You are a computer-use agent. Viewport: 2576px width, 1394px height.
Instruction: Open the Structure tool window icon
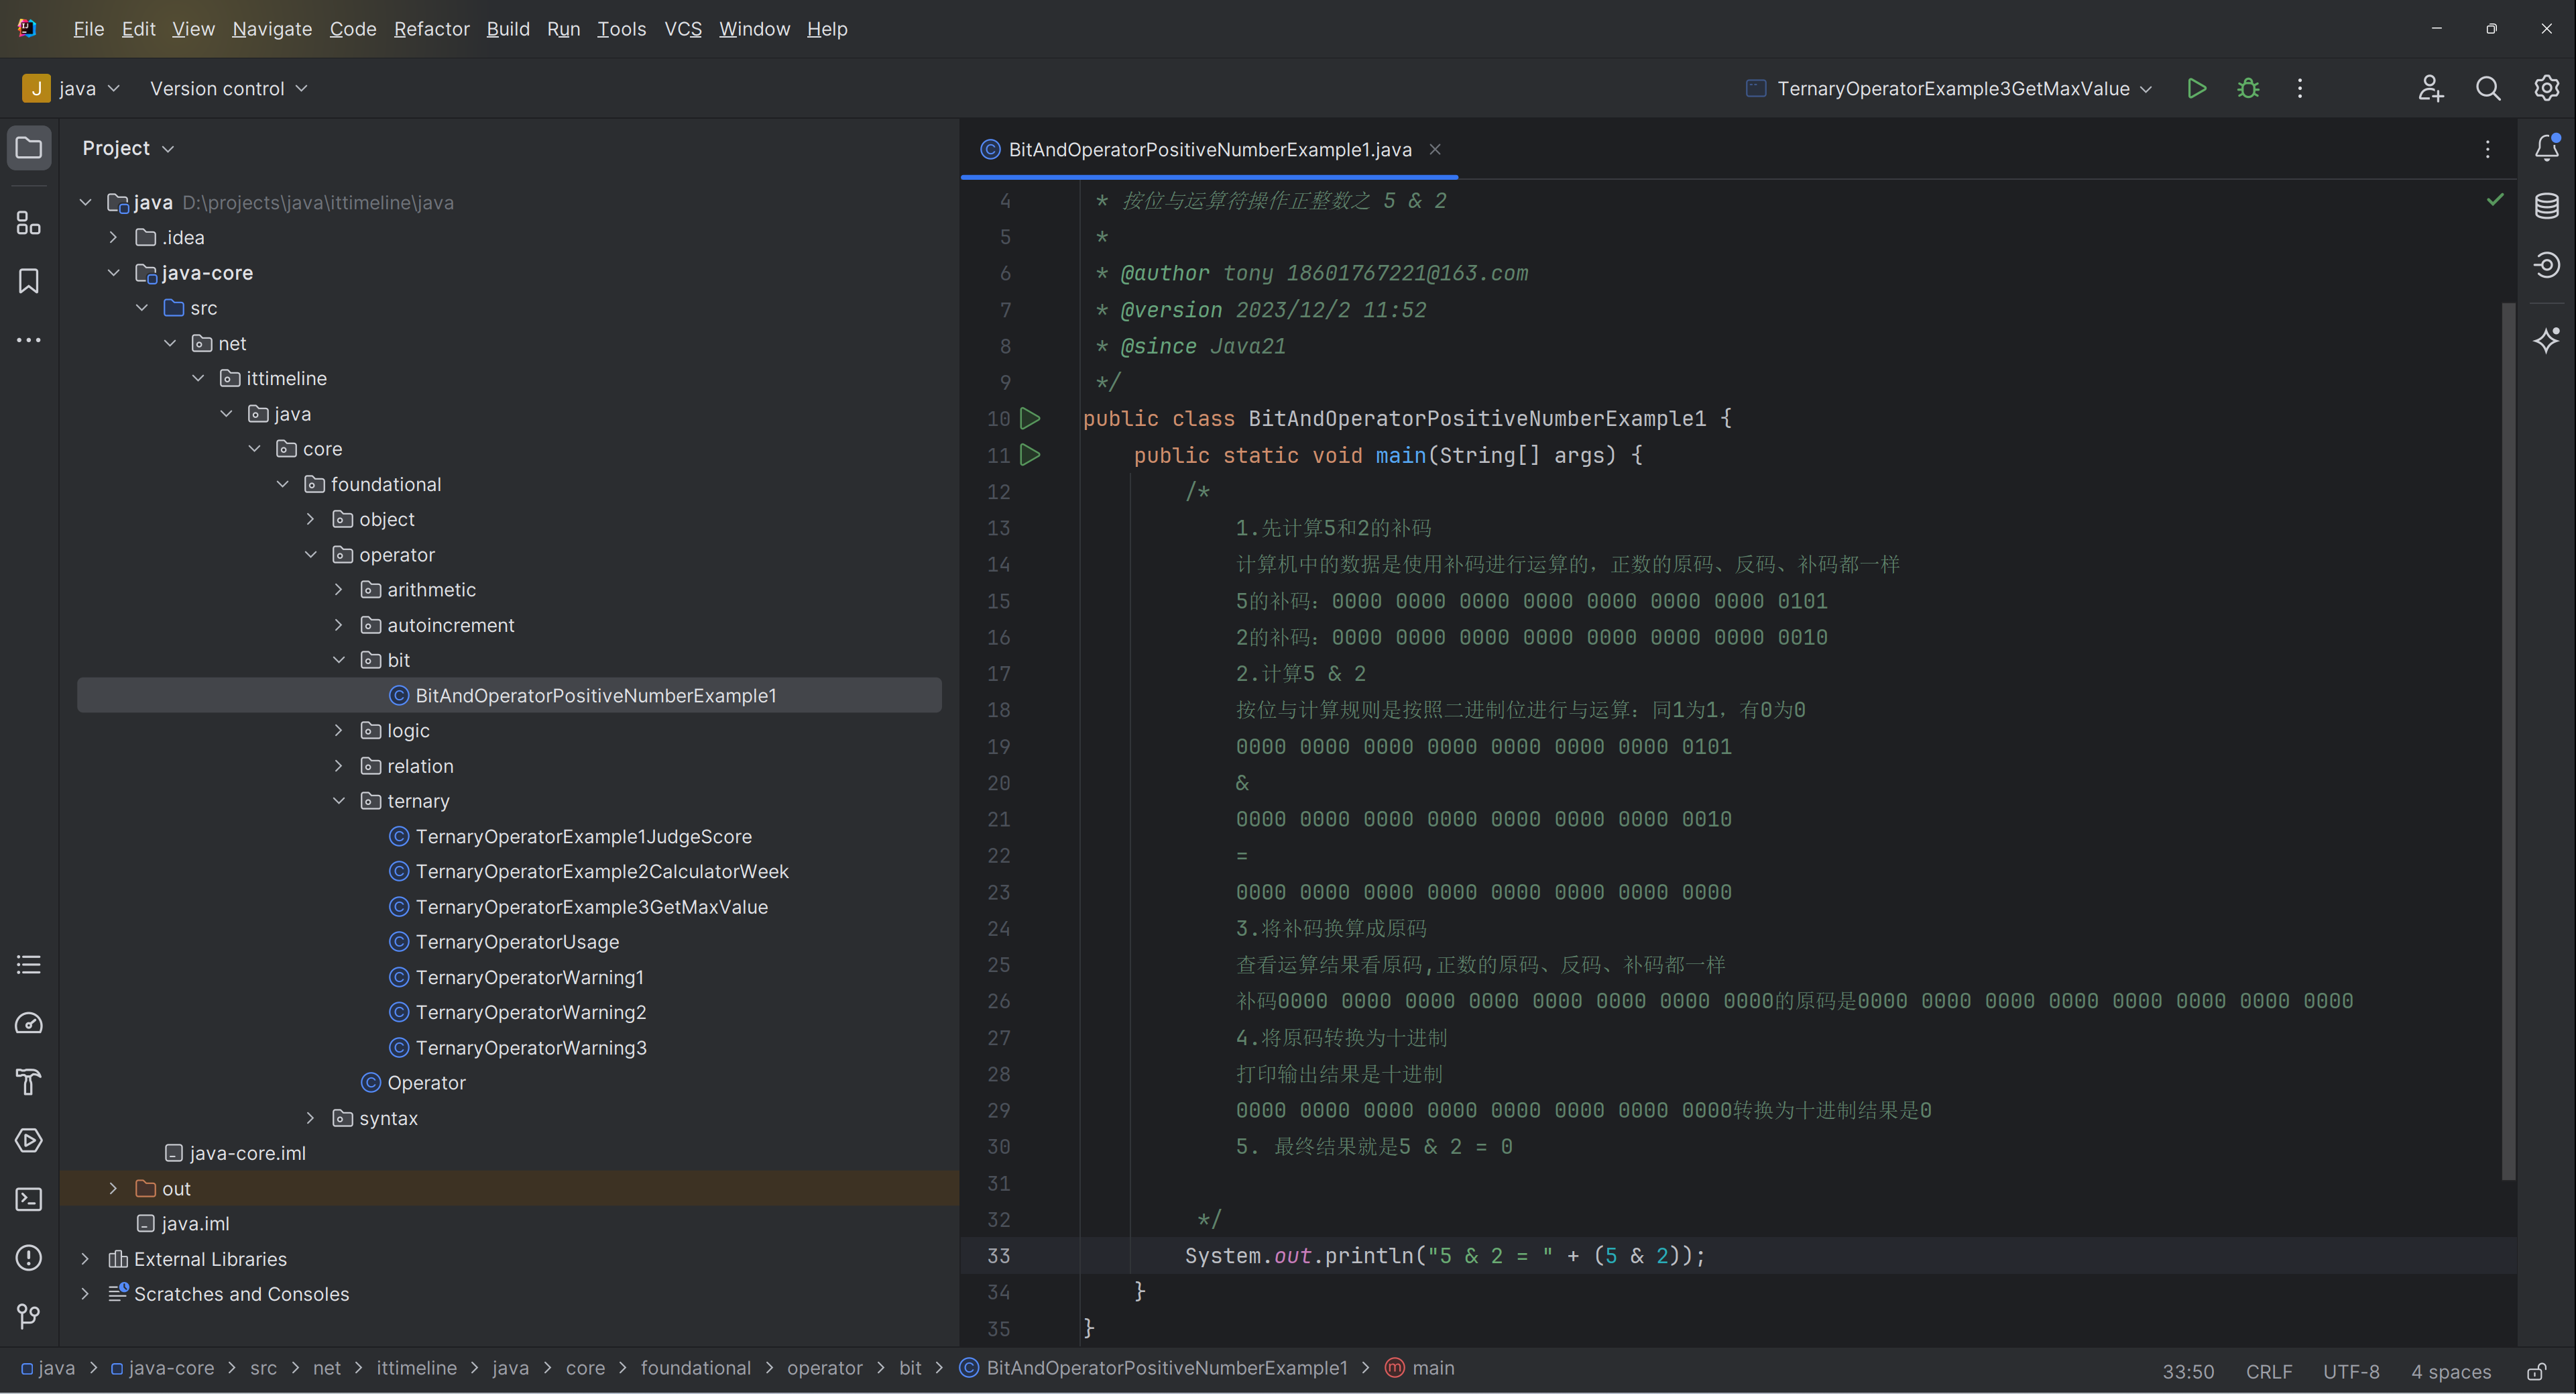(29, 222)
